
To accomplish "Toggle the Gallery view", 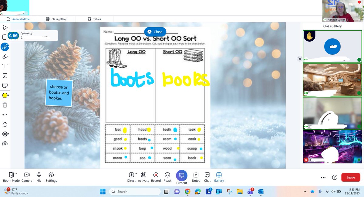I will click(x=219, y=177).
